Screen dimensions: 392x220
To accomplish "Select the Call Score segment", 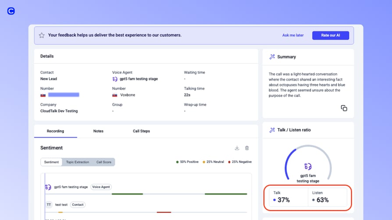I will tap(104, 162).
